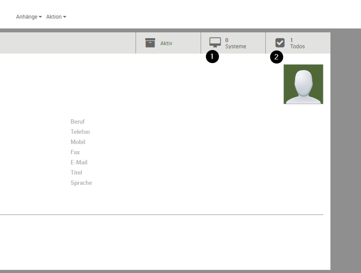Click the monitor icon for Systeme

[x=215, y=43]
